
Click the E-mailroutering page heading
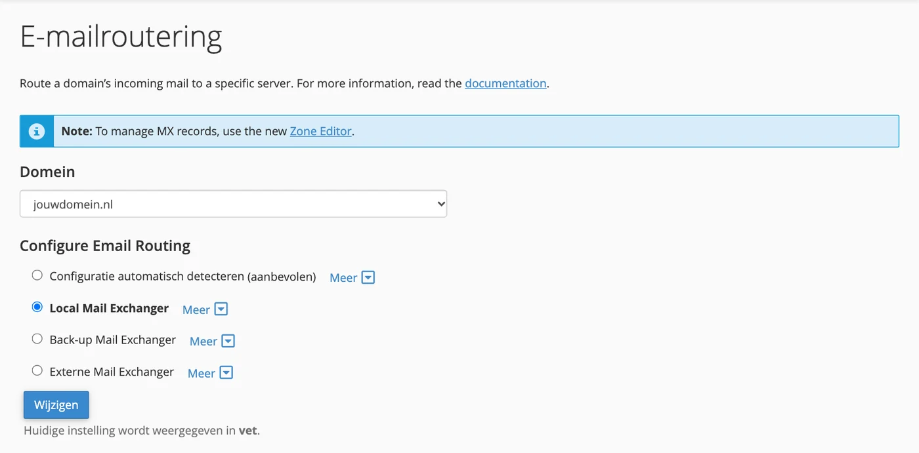coord(121,37)
